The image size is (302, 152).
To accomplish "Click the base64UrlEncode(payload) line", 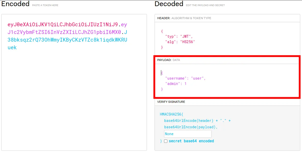I will click(191, 127).
